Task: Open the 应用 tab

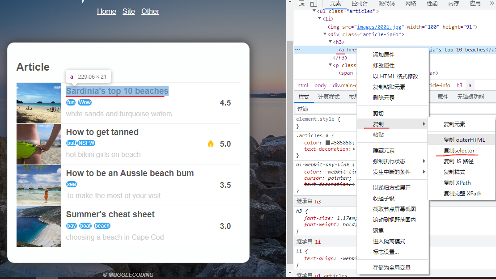Action: (475, 4)
